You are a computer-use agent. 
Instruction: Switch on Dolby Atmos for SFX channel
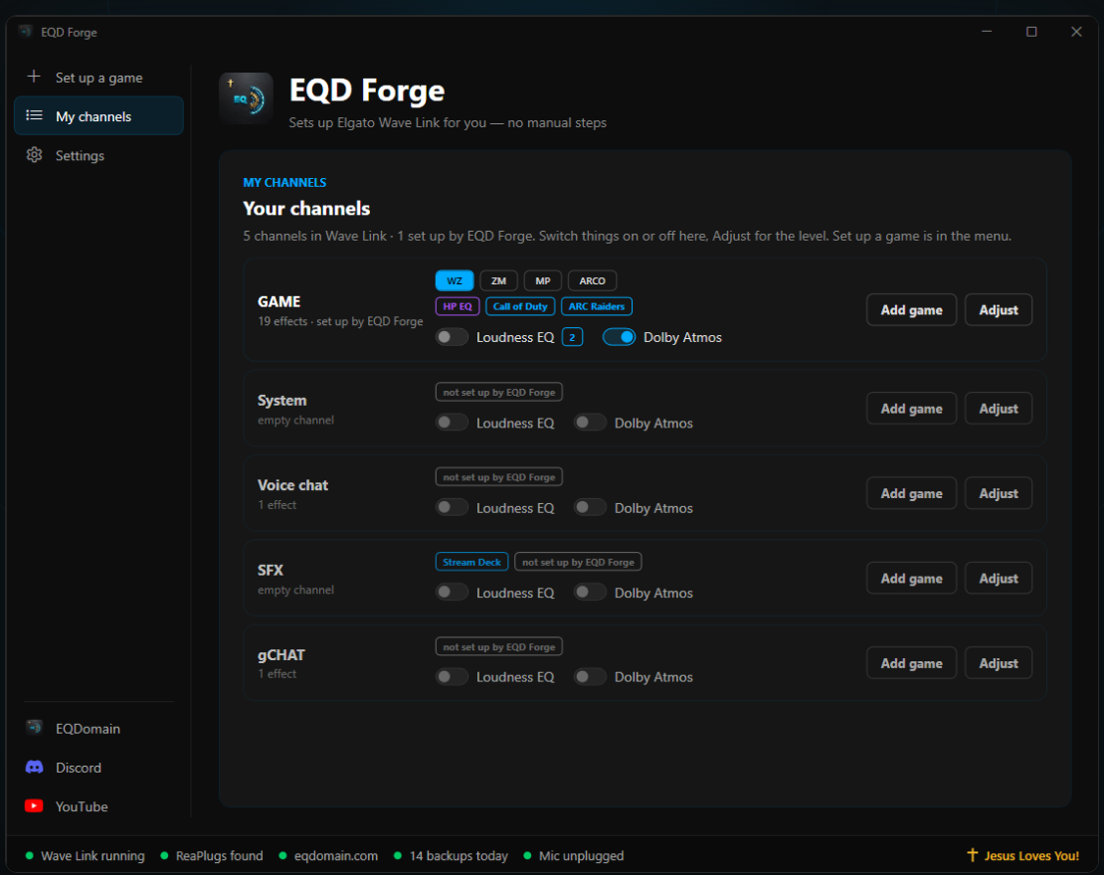(x=590, y=592)
